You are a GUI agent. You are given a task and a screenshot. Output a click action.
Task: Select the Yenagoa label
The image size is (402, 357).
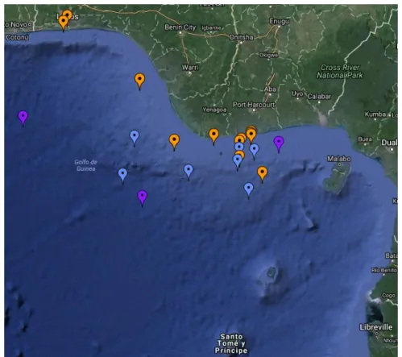214,110
